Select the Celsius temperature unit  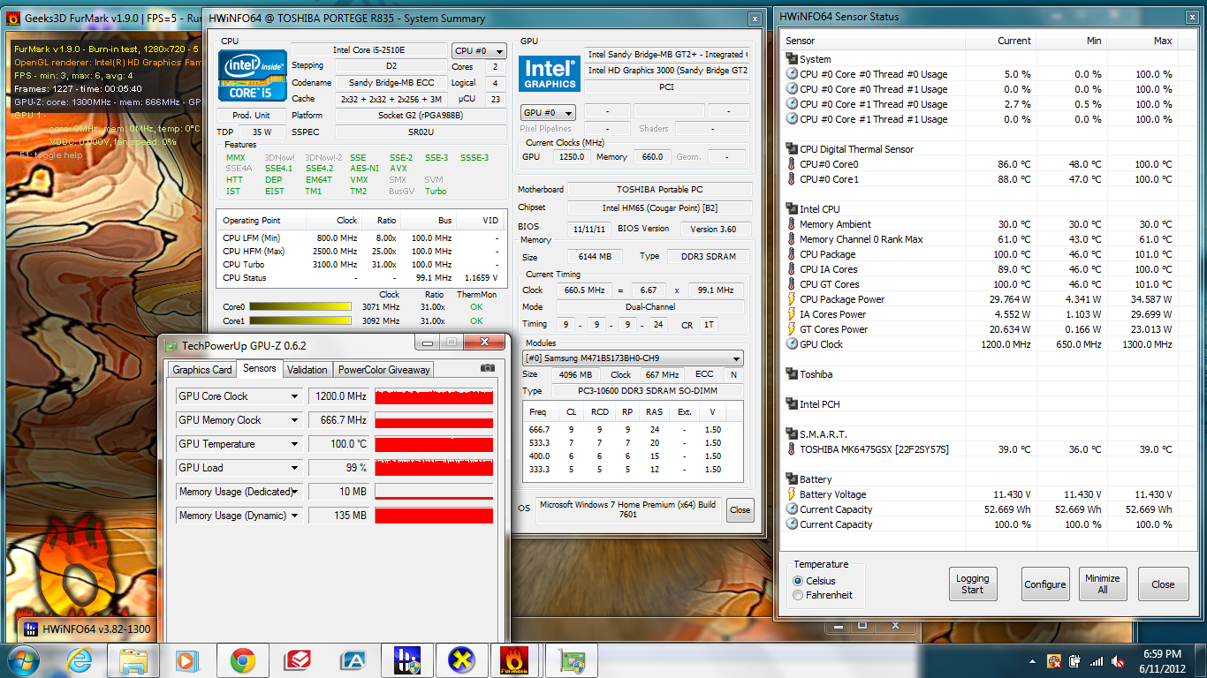798,581
